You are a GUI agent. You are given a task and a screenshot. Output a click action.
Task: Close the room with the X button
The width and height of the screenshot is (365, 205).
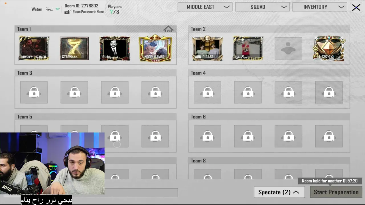[x=356, y=7]
